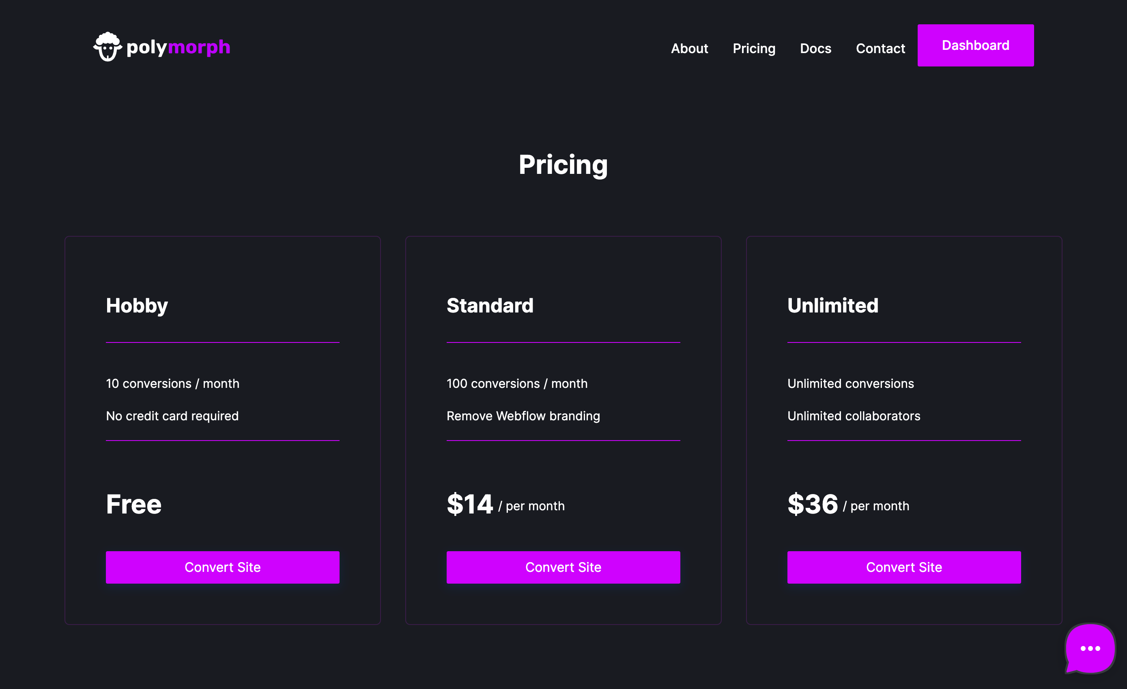Open the chat bubble widget
1127x689 pixels.
click(1090, 648)
